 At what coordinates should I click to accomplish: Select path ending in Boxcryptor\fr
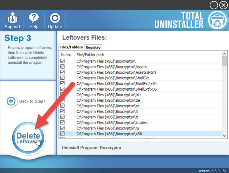[x=107, y=112]
